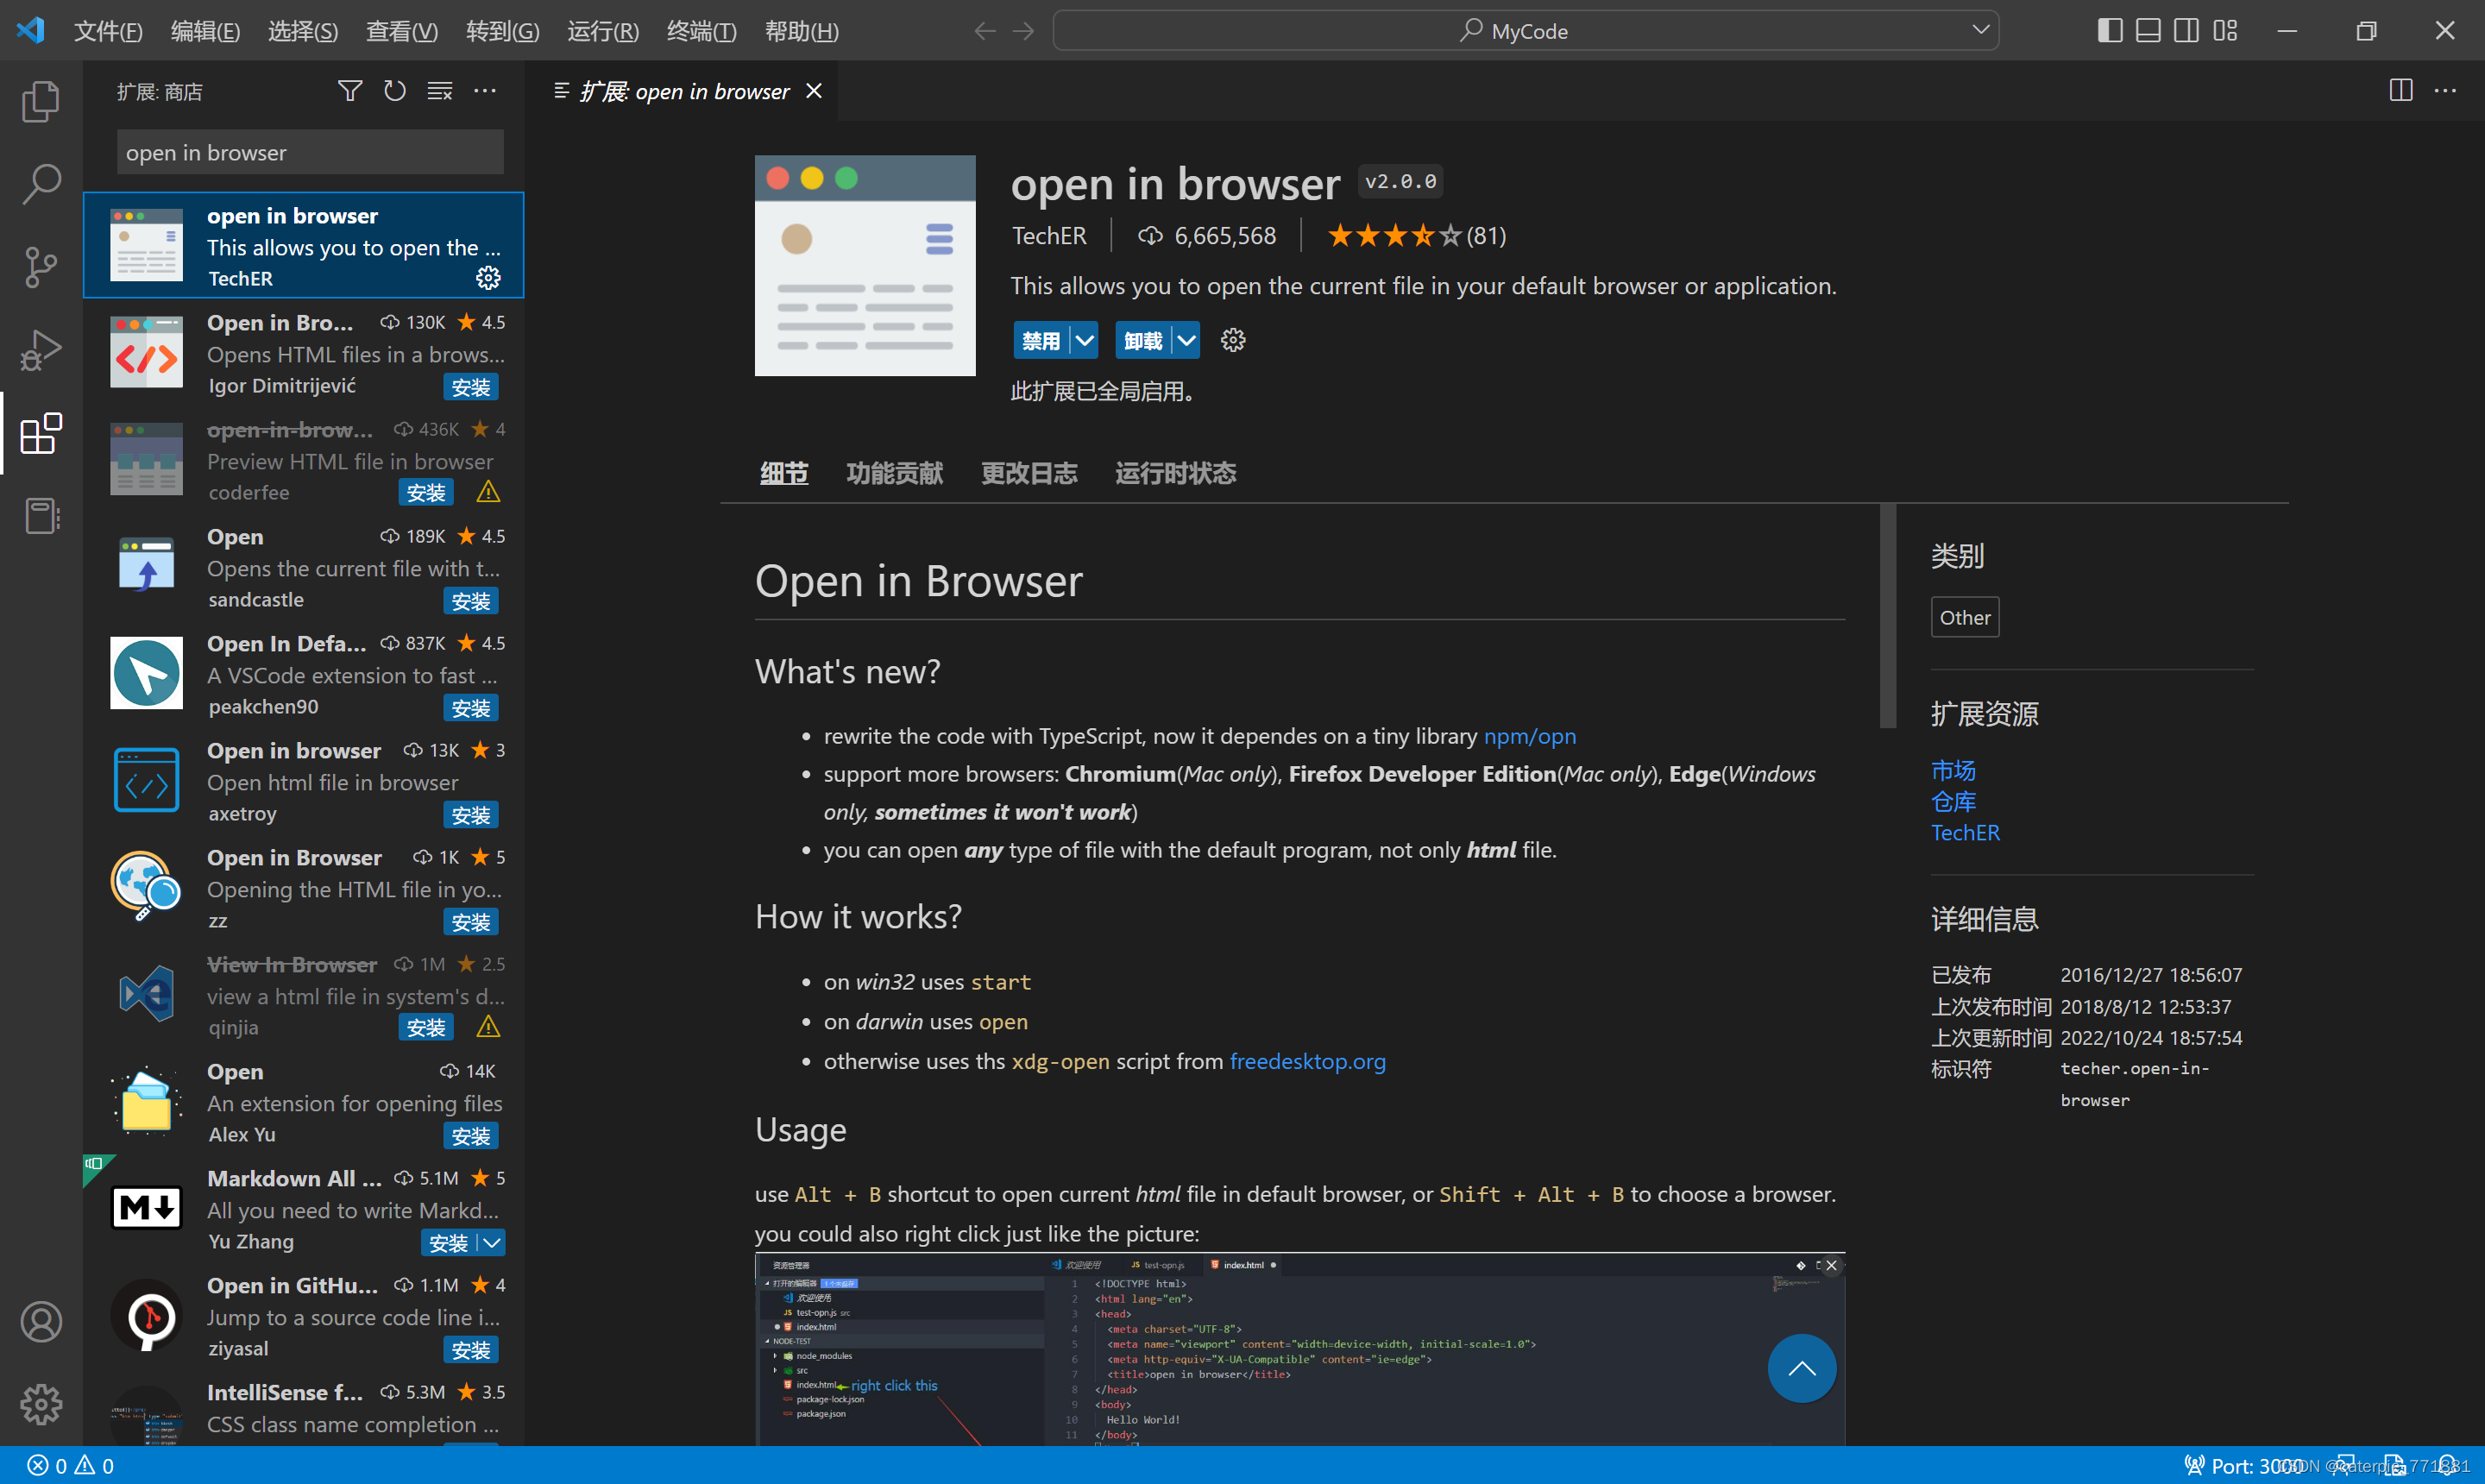Open the npm/opn link
The width and height of the screenshot is (2485, 1484).
click(1530, 736)
